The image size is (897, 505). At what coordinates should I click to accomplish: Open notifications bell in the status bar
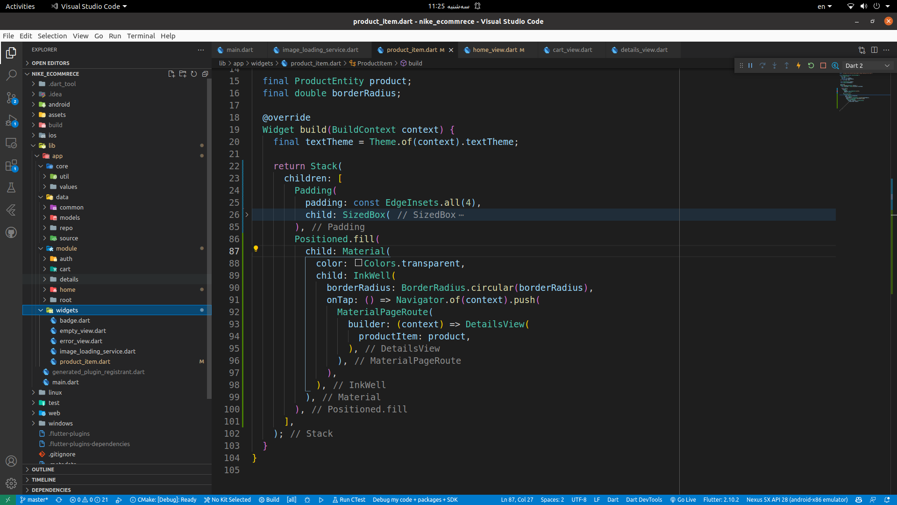point(887,500)
